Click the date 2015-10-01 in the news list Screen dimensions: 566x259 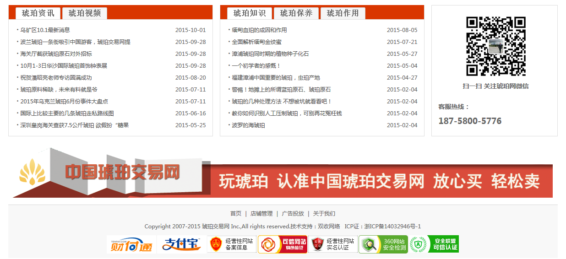coord(190,30)
